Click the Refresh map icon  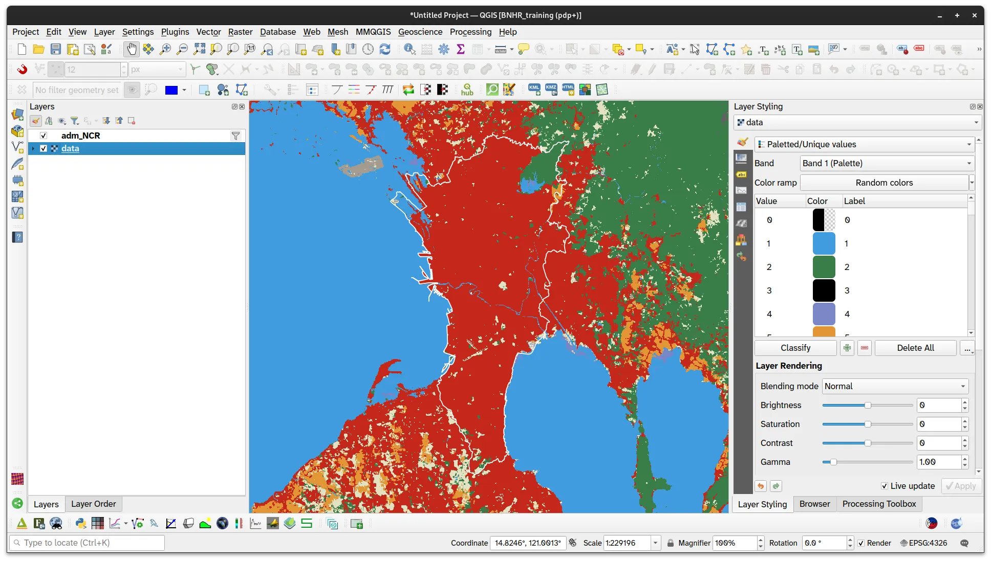click(x=385, y=49)
